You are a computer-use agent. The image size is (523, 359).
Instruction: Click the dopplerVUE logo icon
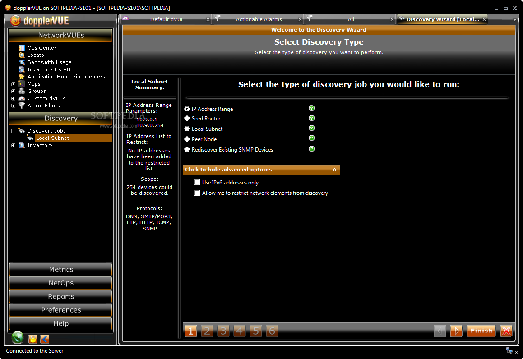tap(15, 21)
